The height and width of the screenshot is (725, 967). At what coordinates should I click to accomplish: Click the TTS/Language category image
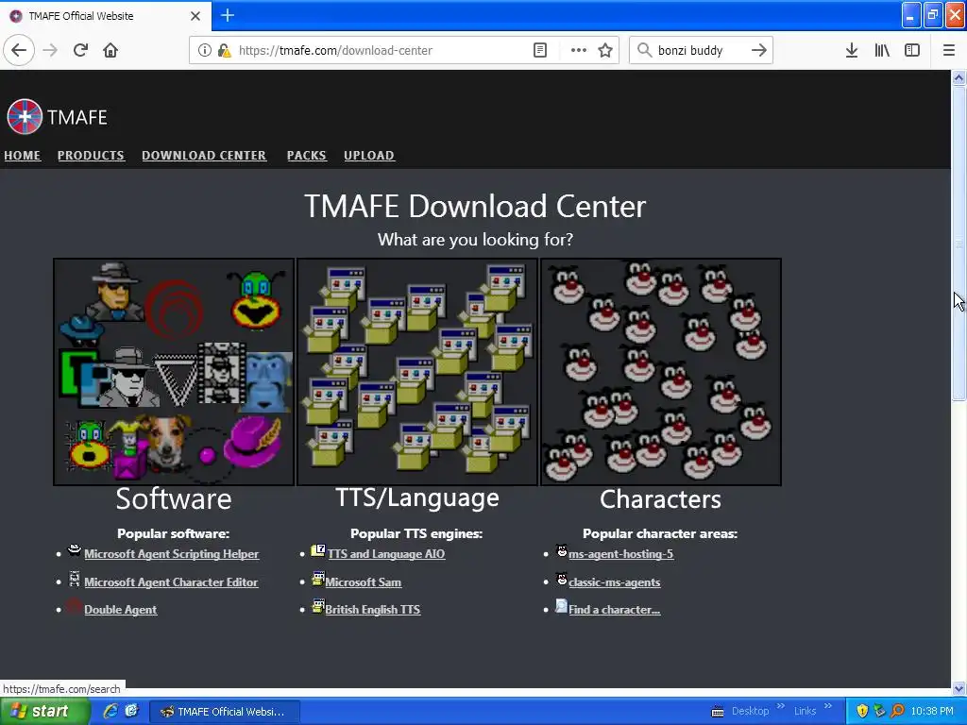click(417, 372)
